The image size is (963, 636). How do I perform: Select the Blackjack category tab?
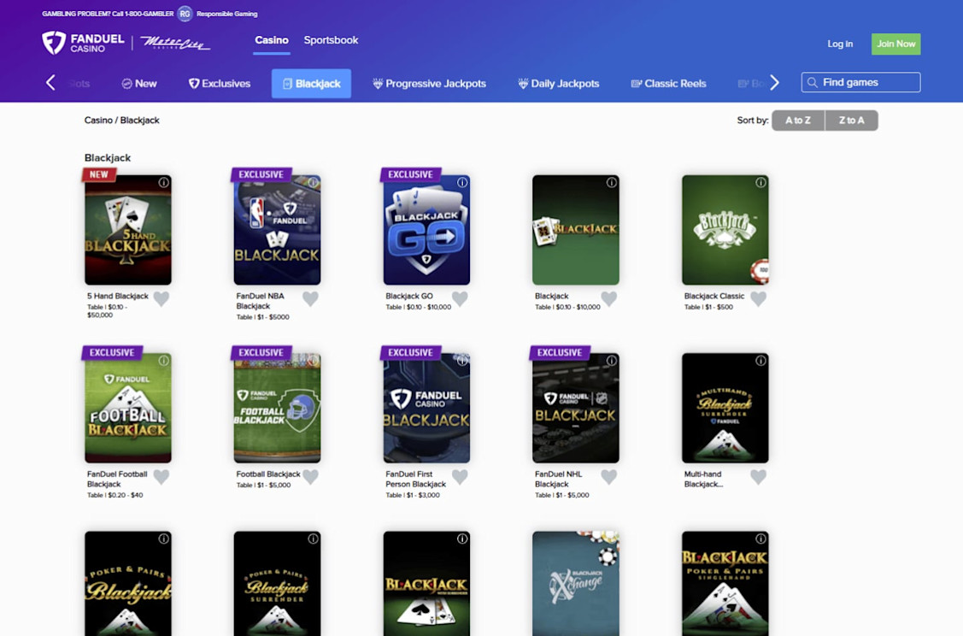pyautogui.click(x=311, y=84)
